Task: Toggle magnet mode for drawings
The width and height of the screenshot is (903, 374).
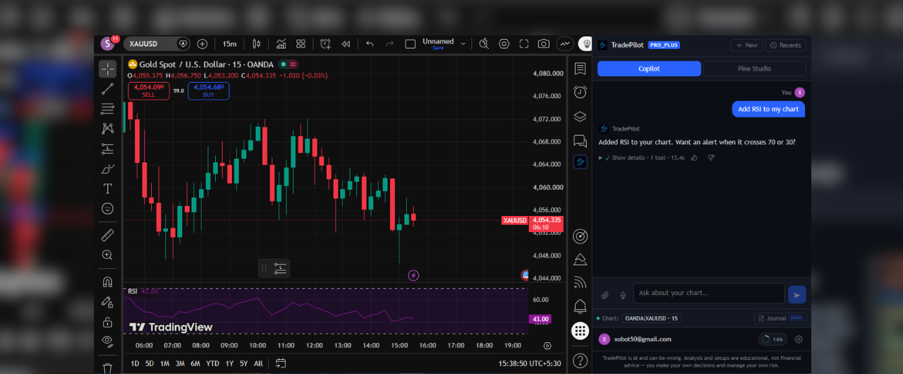Action: coord(107,282)
